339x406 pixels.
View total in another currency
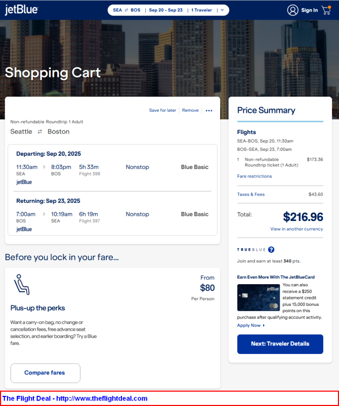pyautogui.click(x=296, y=229)
